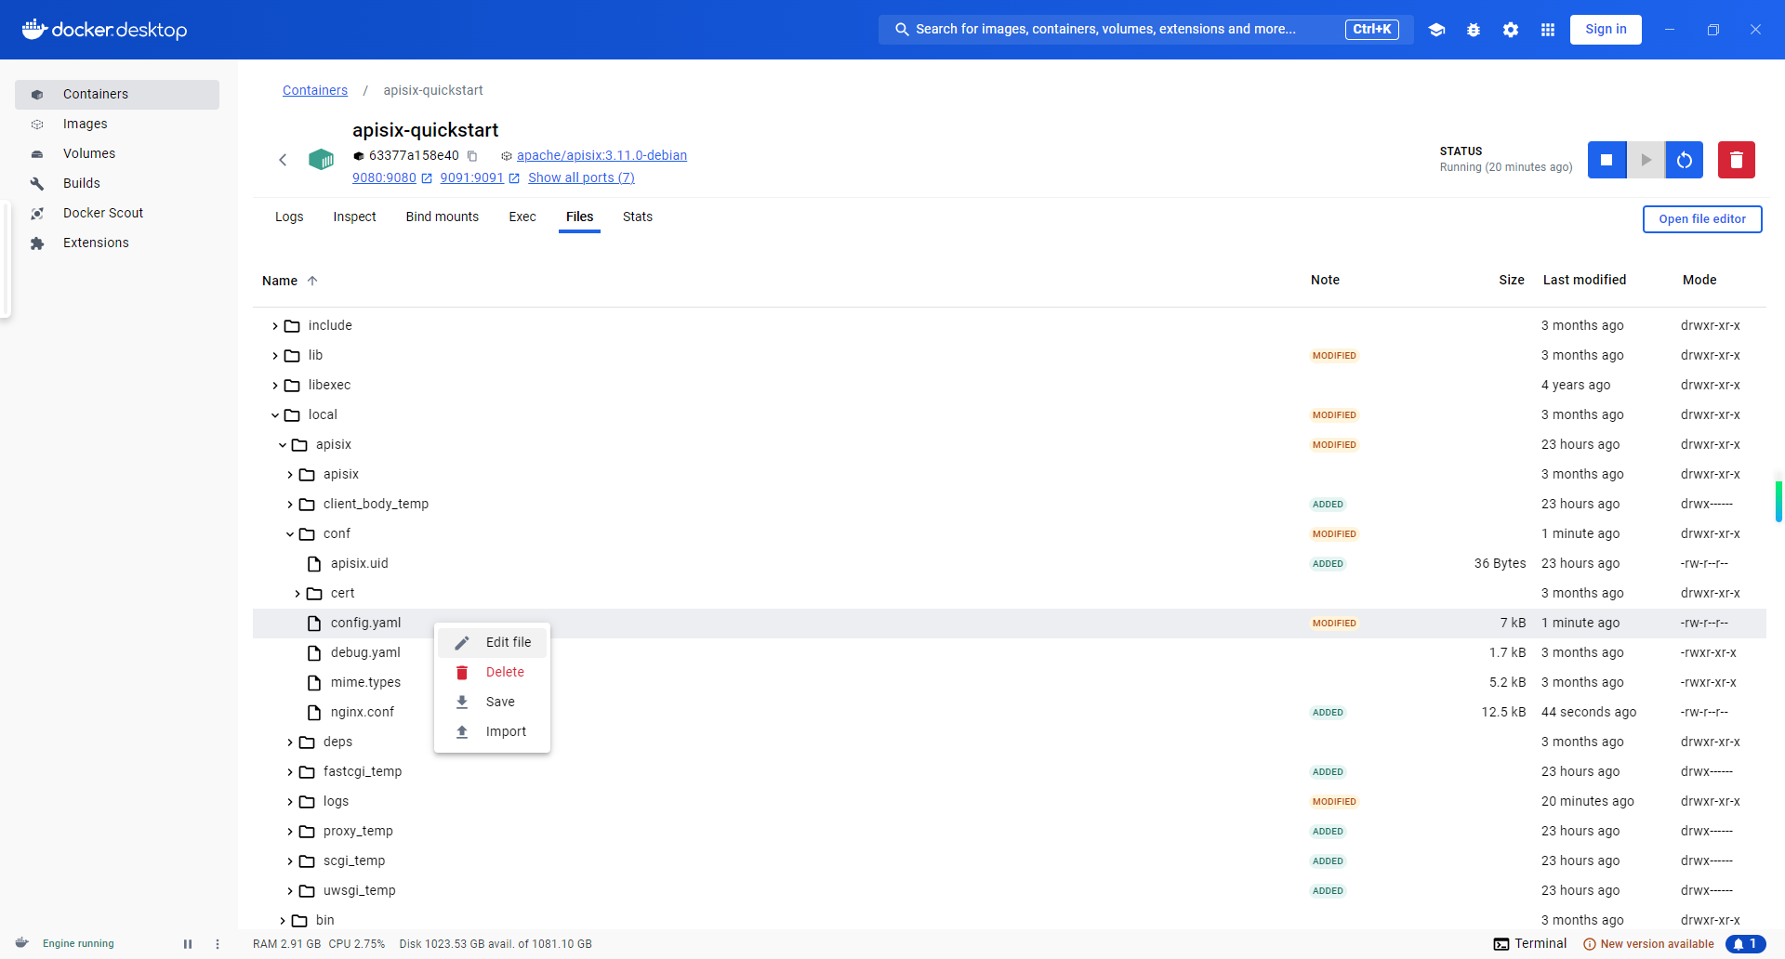Open the Learning Center graduation cap icon
Viewport: 1785px width, 959px height.
[1436, 30]
